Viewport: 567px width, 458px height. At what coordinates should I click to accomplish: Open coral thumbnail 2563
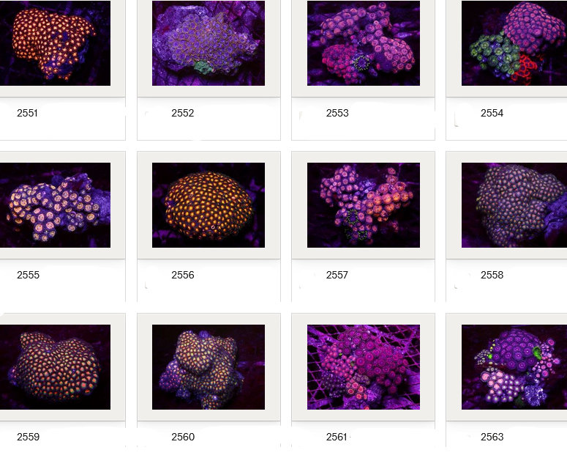tap(514, 366)
